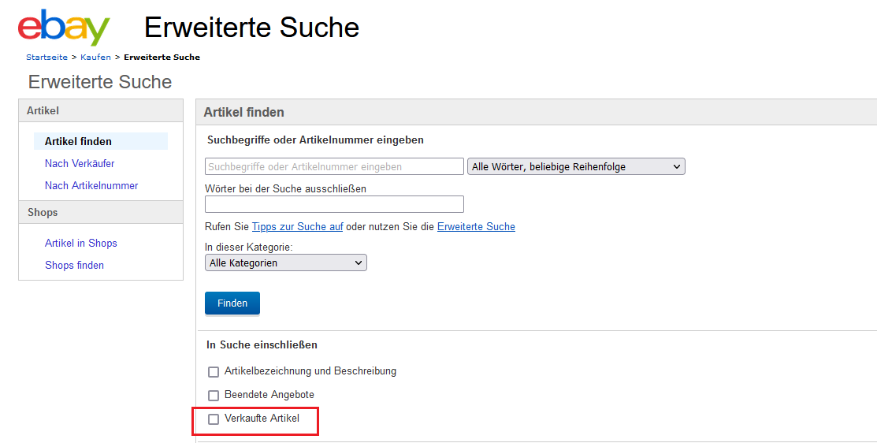Click the Shops section header
Screen dimensions: 877x443
(43, 213)
